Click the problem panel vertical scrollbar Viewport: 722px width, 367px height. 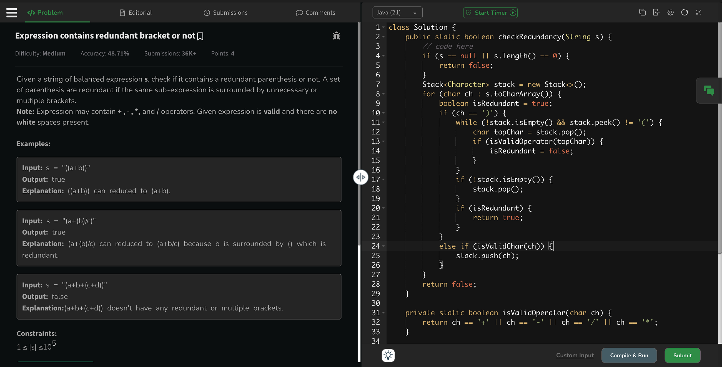click(359, 134)
